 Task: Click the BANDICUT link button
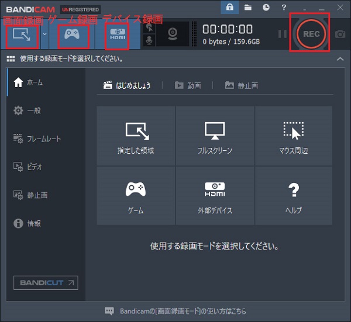(x=46, y=283)
